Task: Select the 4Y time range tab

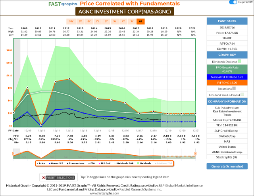Action: pos(123,21)
